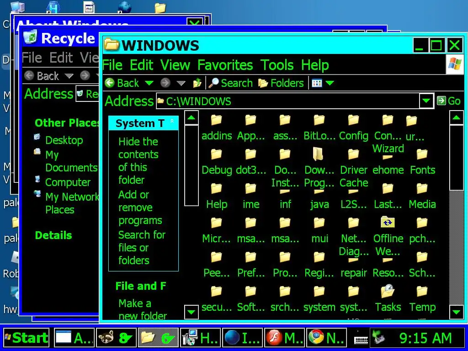Open the View menu

175,65
